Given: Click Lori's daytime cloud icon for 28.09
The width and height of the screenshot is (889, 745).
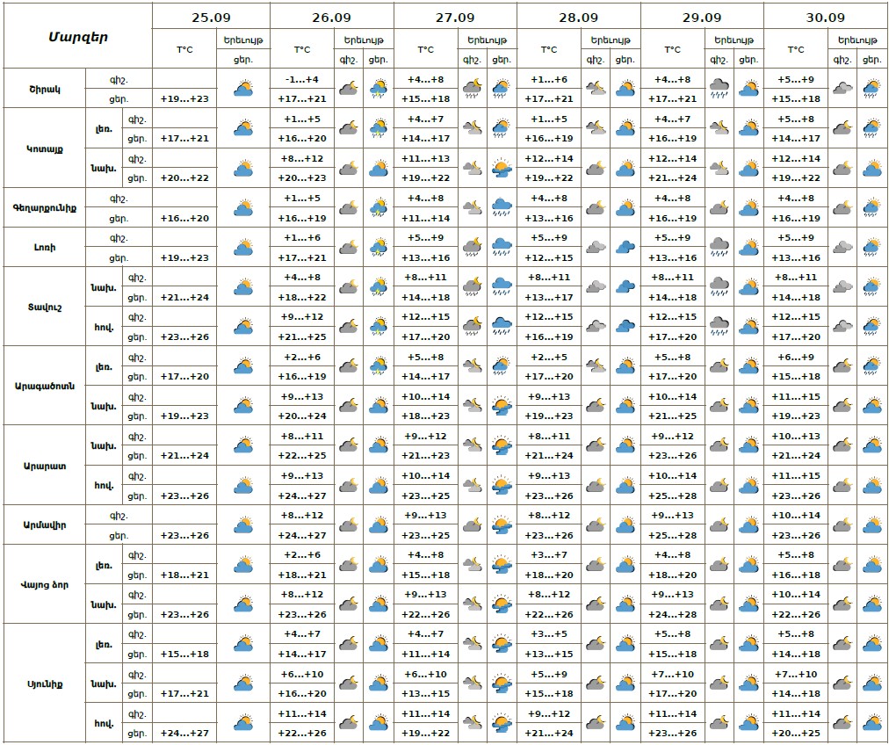Looking at the screenshot, I should [x=625, y=248].
